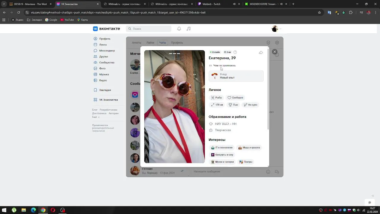
Task: Click the 170 см height chip
Action: click(217, 105)
